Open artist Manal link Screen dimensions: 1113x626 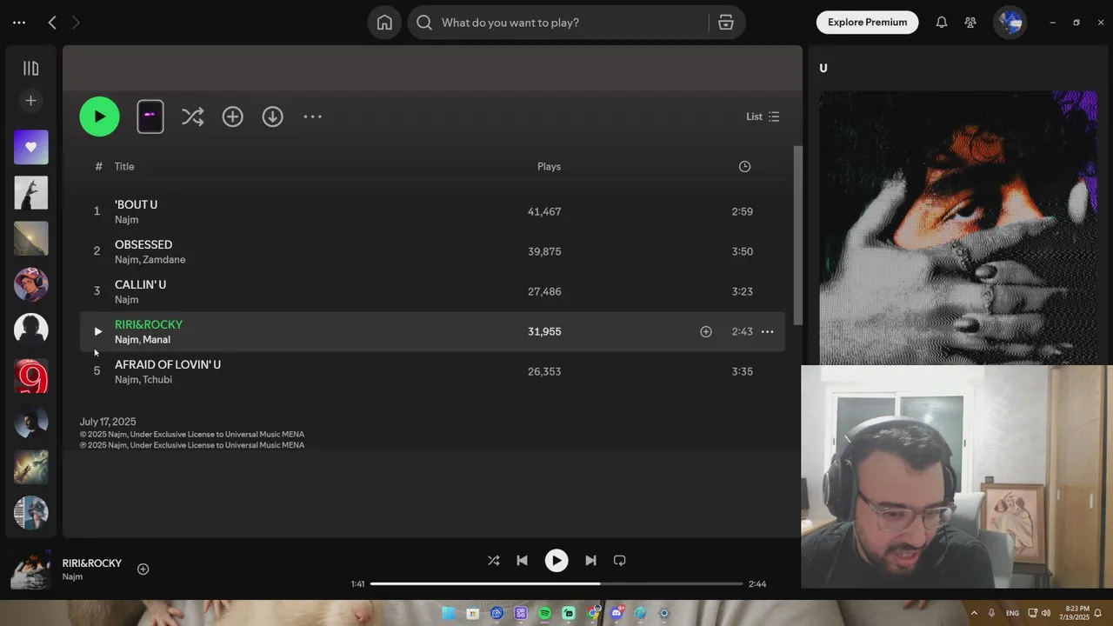coord(157,340)
